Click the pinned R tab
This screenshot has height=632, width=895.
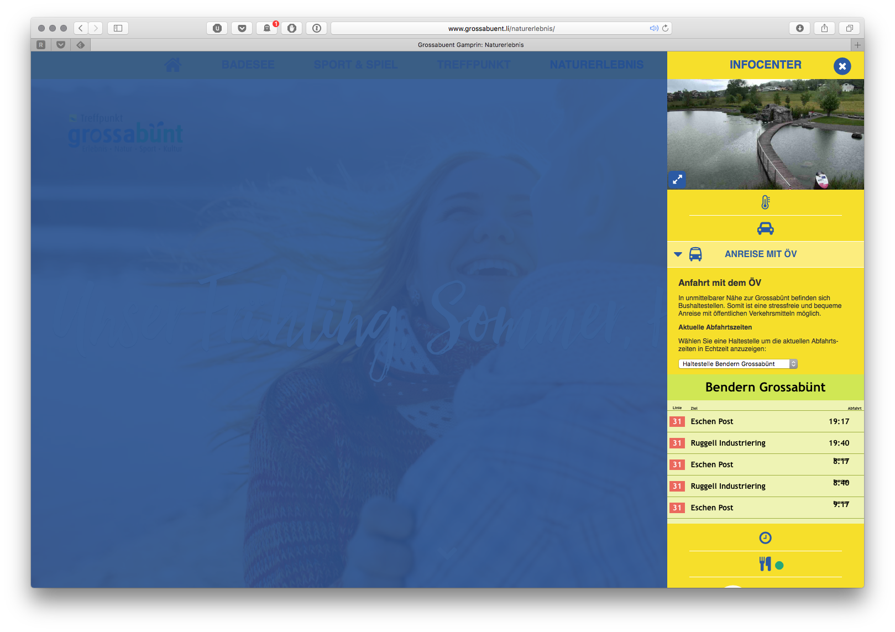[41, 45]
